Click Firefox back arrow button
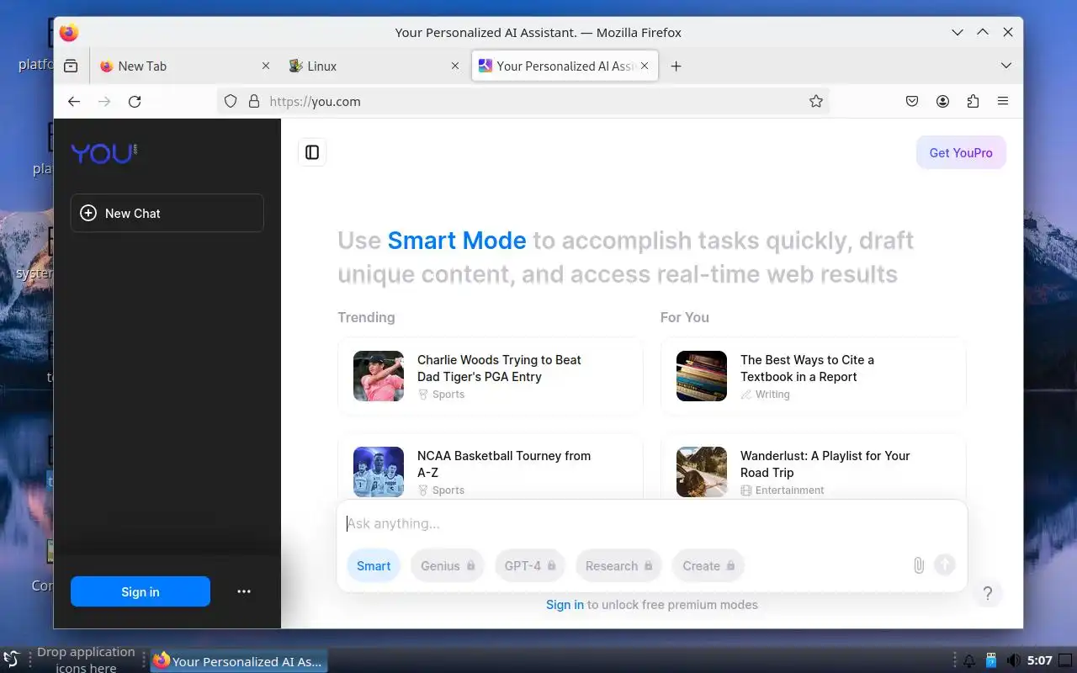Image resolution: width=1077 pixels, height=673 pixels. [x=74, y=101]
